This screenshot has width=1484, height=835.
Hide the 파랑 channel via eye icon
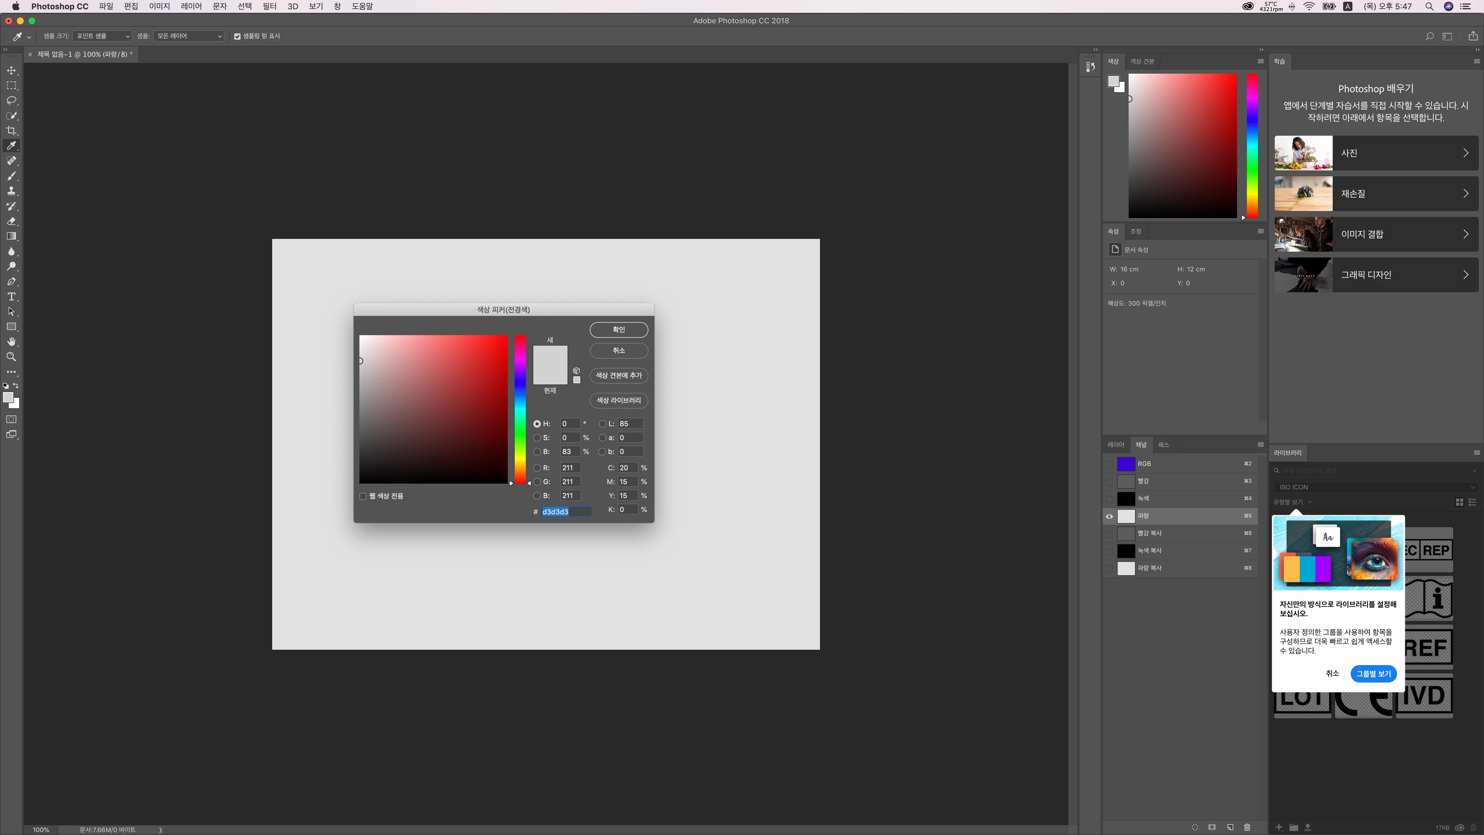coord(1109,516)
